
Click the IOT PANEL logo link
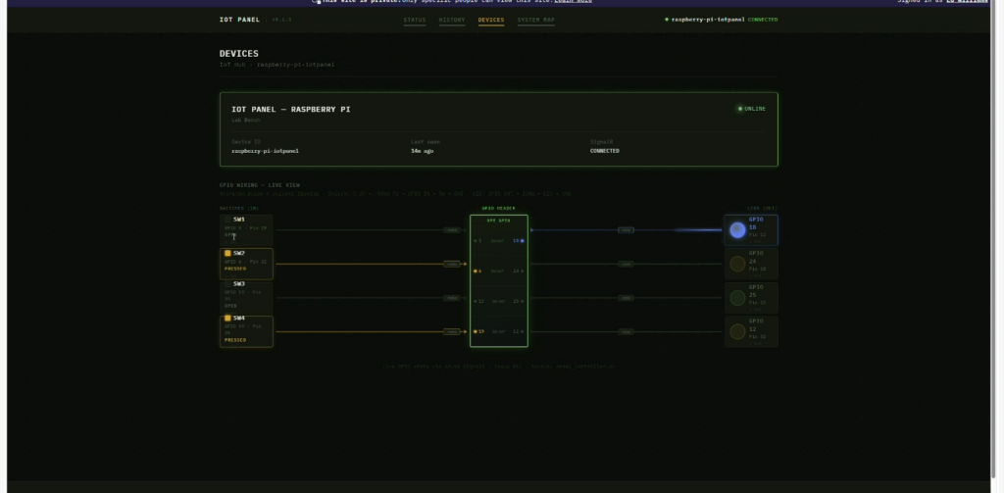point(239,20)
